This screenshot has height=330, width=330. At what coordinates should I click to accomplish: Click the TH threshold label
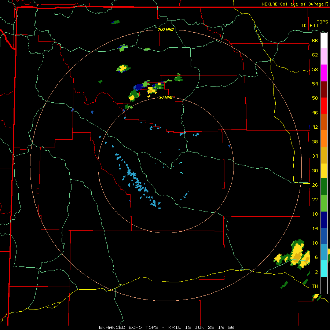315,286
